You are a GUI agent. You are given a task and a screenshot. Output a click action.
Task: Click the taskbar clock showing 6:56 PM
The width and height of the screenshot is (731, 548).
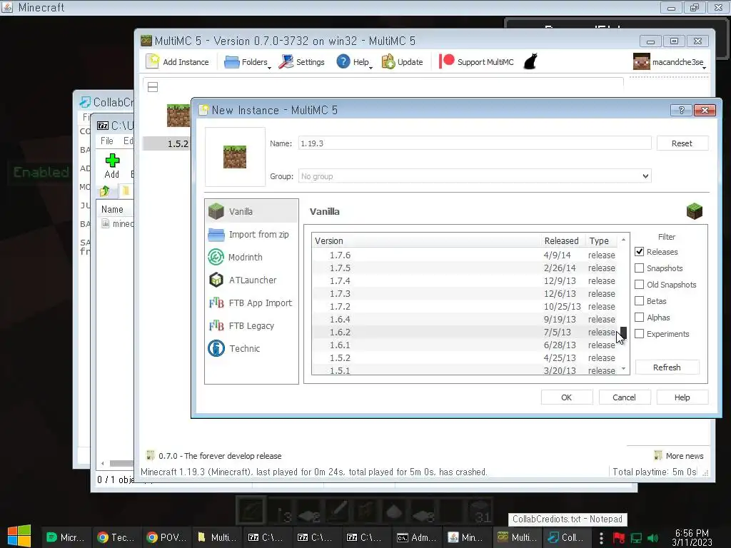click(692, 537)
